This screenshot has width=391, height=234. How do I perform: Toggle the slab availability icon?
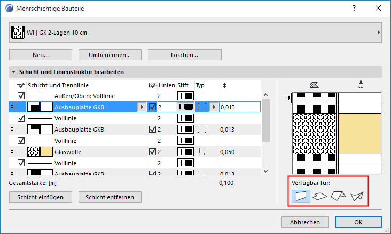click(x=320, y=196)
